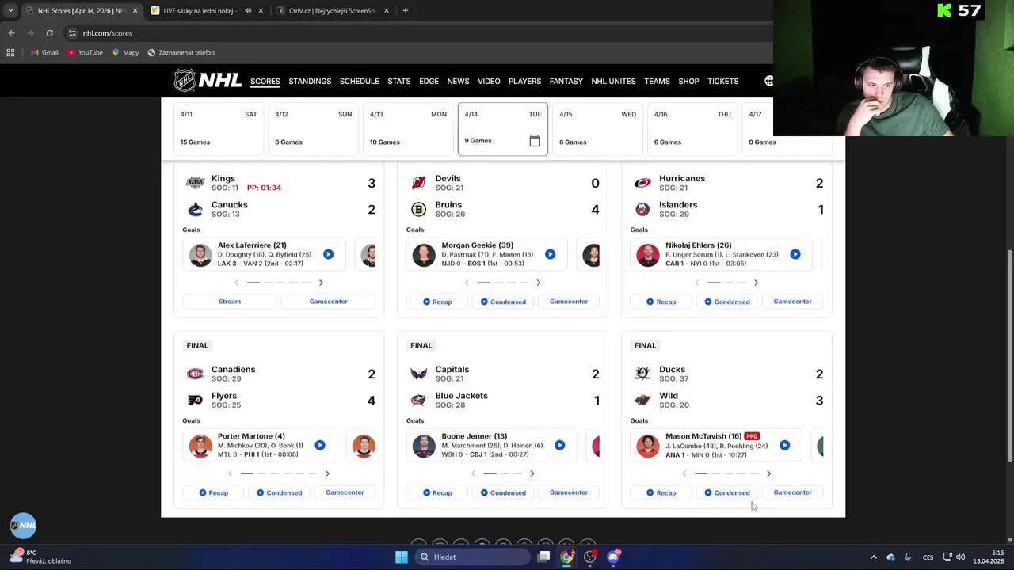Viewport: 1014px width, 570px height.
Task: Open the browser apps grid icon
Action: pos(10,52)
